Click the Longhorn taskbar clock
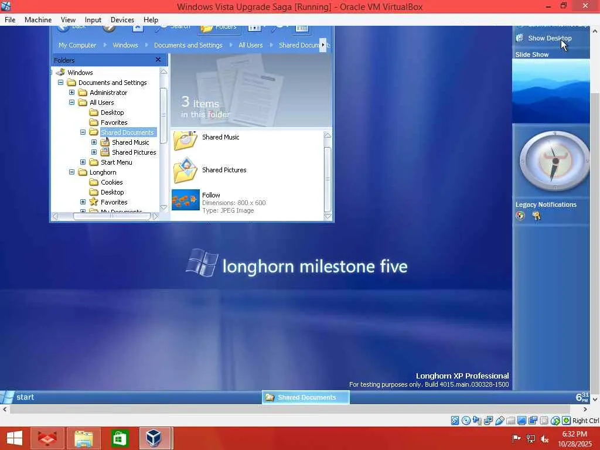Image resolution: width=600 pixels, height=450 pixels. [582, 397]
